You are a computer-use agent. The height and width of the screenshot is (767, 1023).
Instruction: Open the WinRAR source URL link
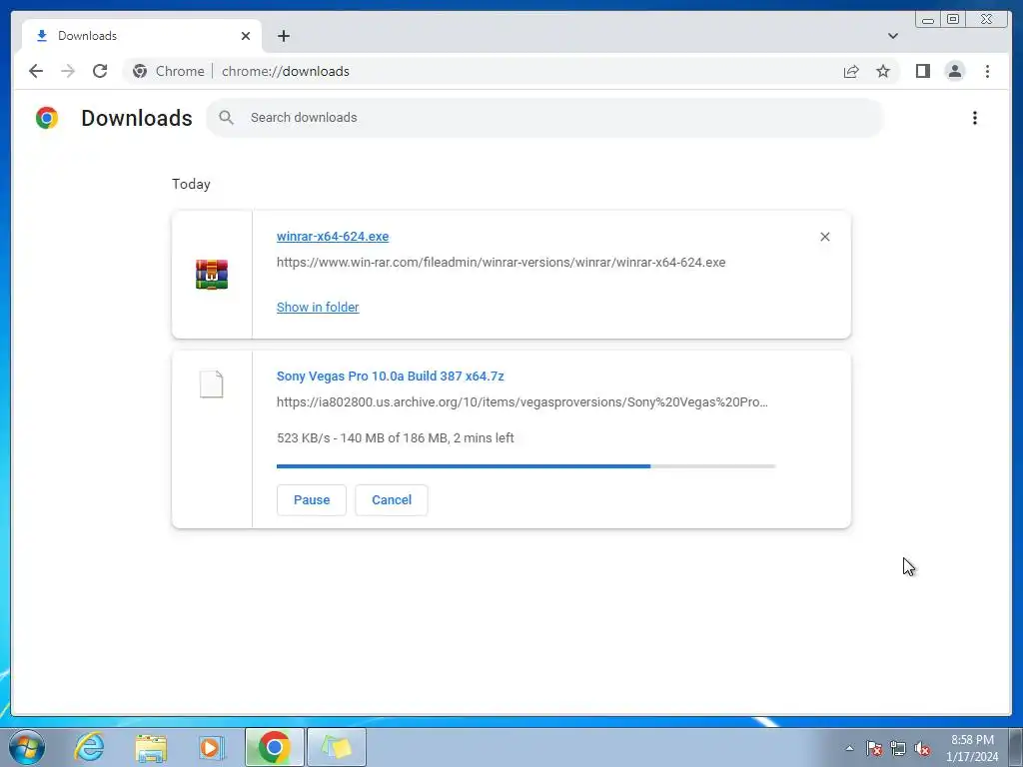[502, 263]
